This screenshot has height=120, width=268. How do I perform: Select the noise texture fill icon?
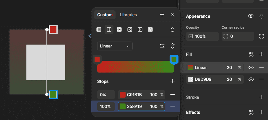[150, 29]
